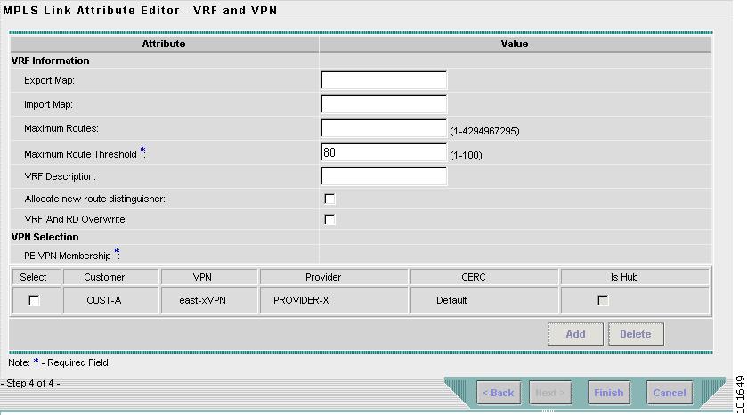
Task: Click the Finish button
Action: click(x=608, y=393)
